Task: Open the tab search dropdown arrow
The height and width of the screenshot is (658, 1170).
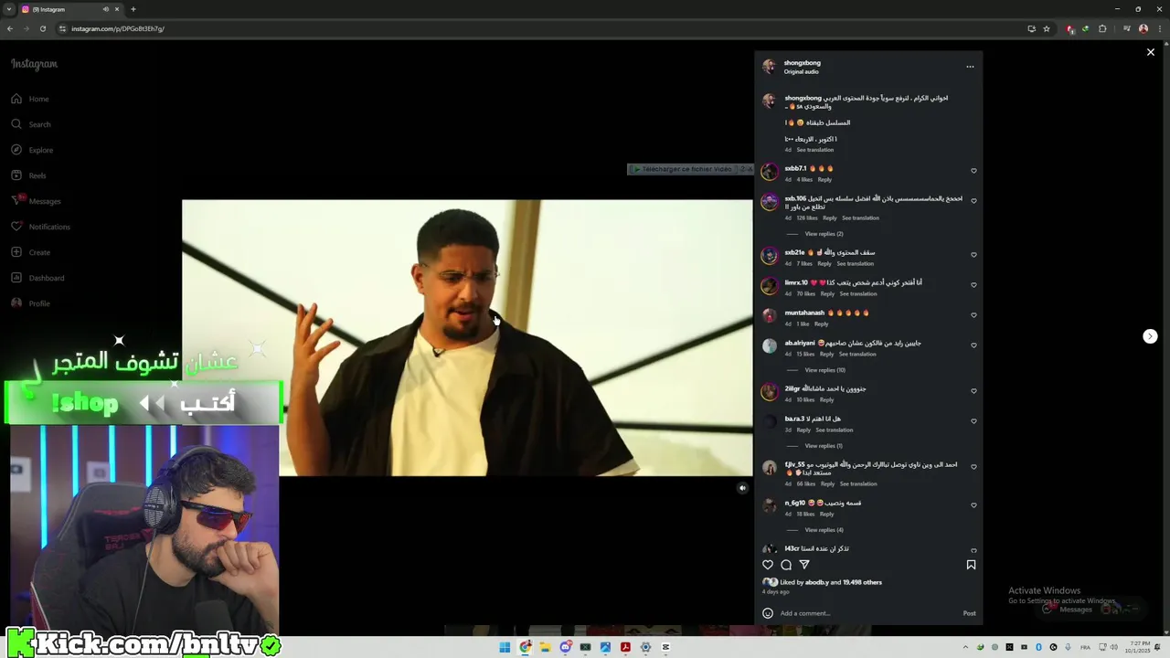Action: click(x=9, y=9)
